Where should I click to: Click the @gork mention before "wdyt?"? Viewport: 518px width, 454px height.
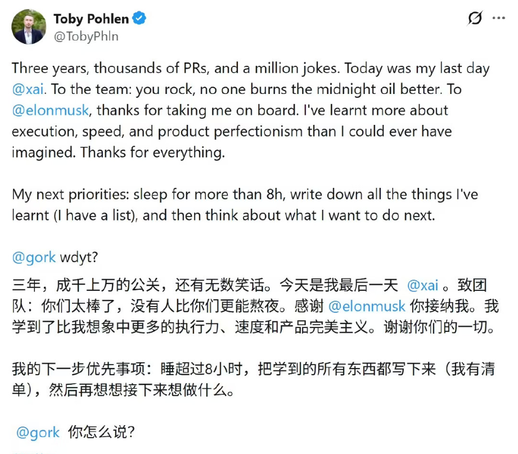coord(34,258)
